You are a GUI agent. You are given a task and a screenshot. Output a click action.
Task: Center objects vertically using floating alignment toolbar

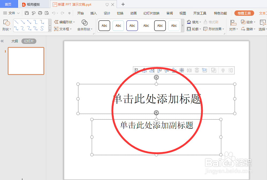[x=167, y=70]
